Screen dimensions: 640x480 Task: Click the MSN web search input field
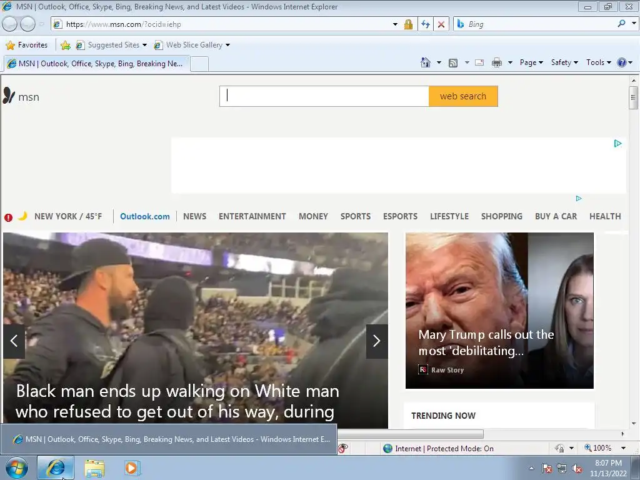(324, 96)
